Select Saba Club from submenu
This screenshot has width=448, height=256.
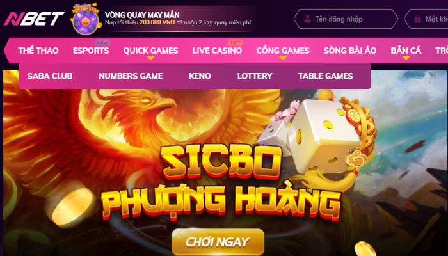pos(50,76)
